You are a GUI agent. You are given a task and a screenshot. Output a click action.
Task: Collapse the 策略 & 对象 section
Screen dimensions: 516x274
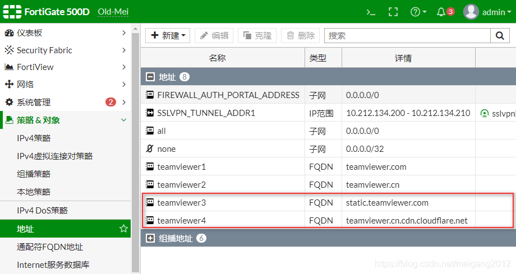click(124, 120)
